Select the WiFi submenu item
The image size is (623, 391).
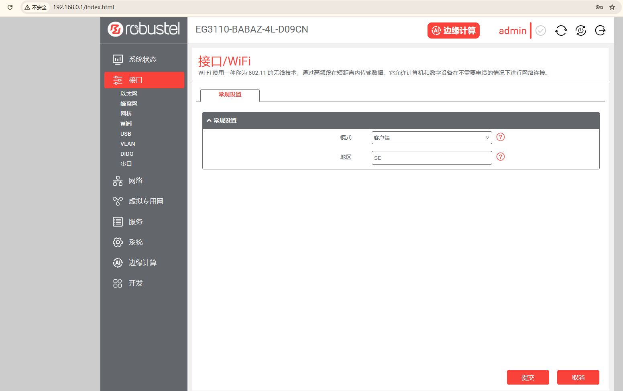(x=126, y=124)
